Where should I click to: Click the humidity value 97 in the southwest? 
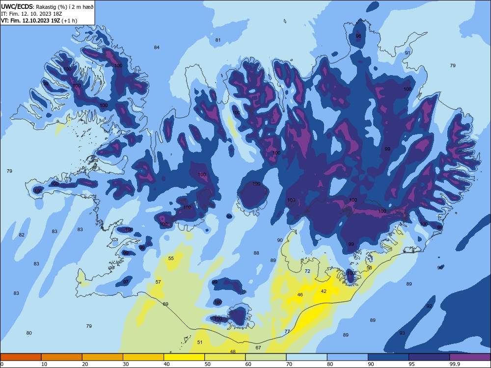126,282
